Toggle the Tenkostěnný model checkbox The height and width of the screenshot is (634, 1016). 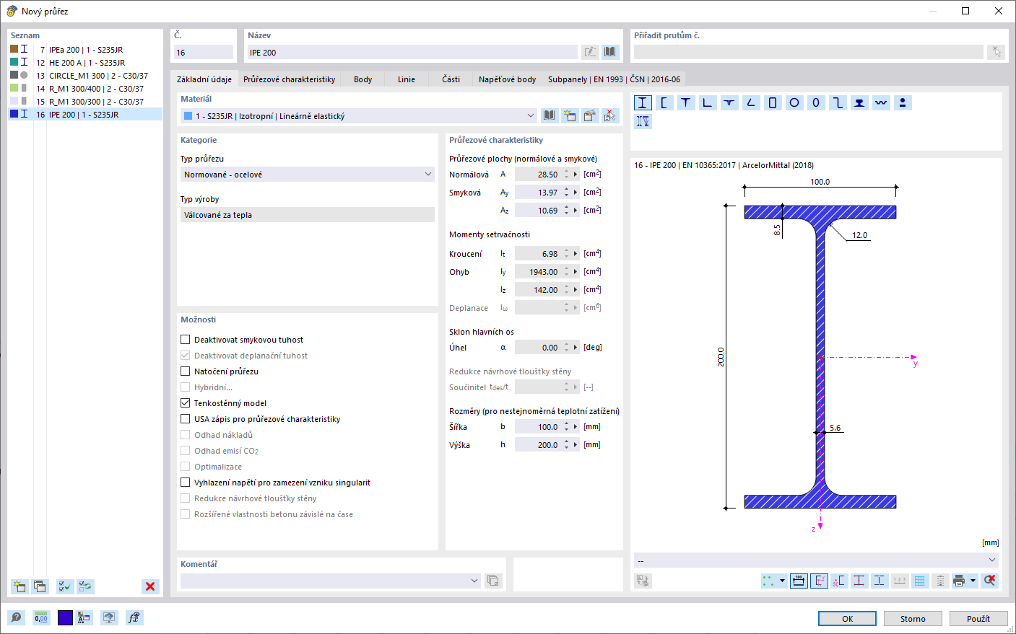pyautogui.click(x=185, y=403)
